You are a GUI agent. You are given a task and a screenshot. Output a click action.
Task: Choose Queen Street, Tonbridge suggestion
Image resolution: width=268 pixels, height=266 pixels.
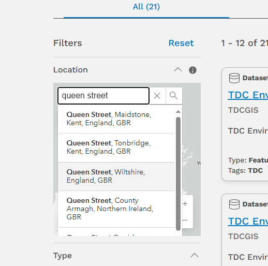click(x=116, y=147)
